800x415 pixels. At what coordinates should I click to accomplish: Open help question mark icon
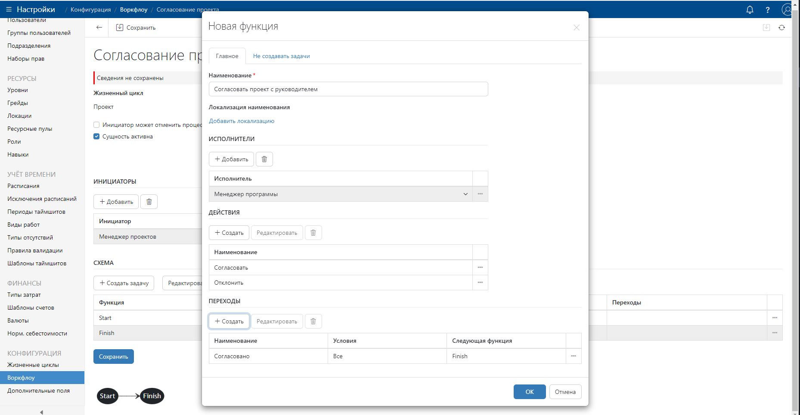[768, 9]
